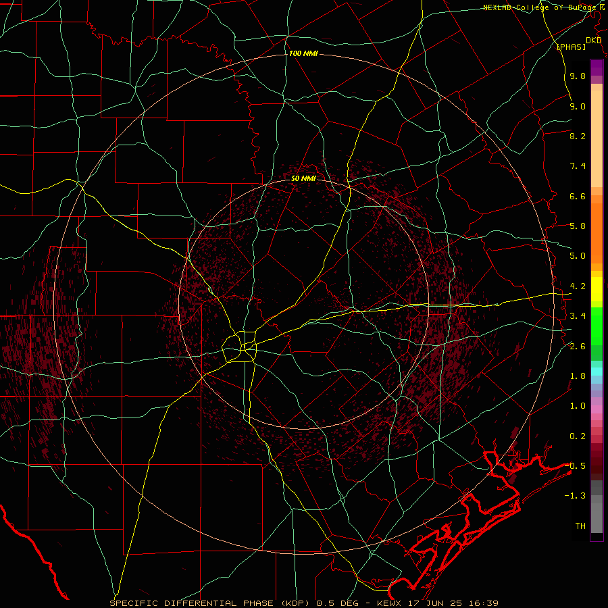Select the 9.8 value on the color scale
Image resolution: width=608 pixels, height=608 pixels.
[578, 76]
